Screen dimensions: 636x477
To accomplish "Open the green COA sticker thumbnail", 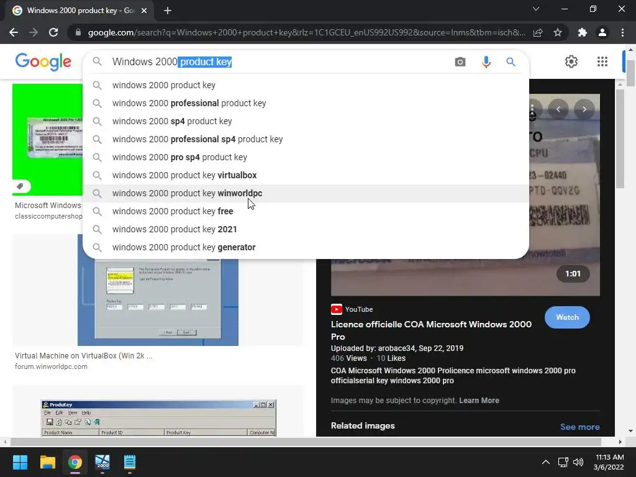I will click(47, 140).
